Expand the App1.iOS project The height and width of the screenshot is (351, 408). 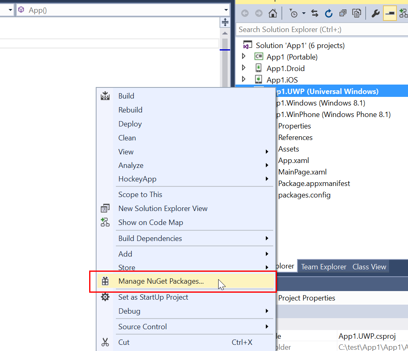244,79
